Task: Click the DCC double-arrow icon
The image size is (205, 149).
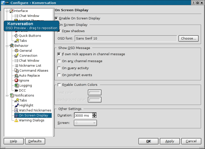Action: point(16,90)
